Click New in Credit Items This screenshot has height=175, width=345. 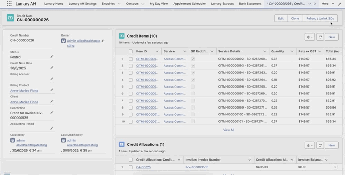pos(332,37)
